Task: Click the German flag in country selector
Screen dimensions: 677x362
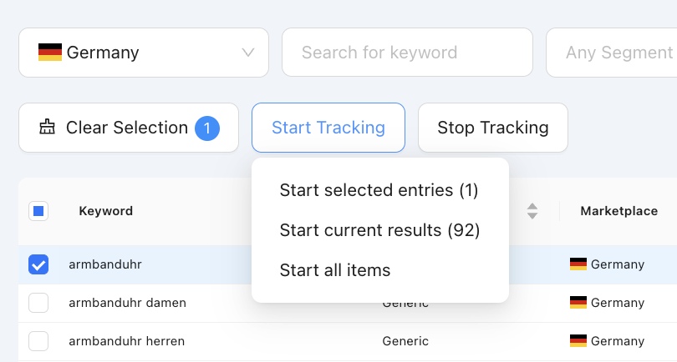Action: (x=50, y=53)
